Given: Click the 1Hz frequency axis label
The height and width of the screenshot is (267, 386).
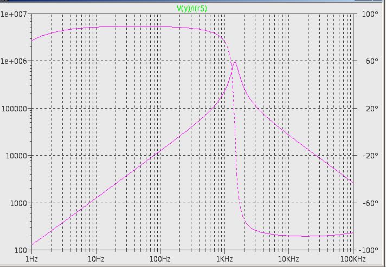Looking at the screenshot, I should pyautogui.click(x=31, y=259).
